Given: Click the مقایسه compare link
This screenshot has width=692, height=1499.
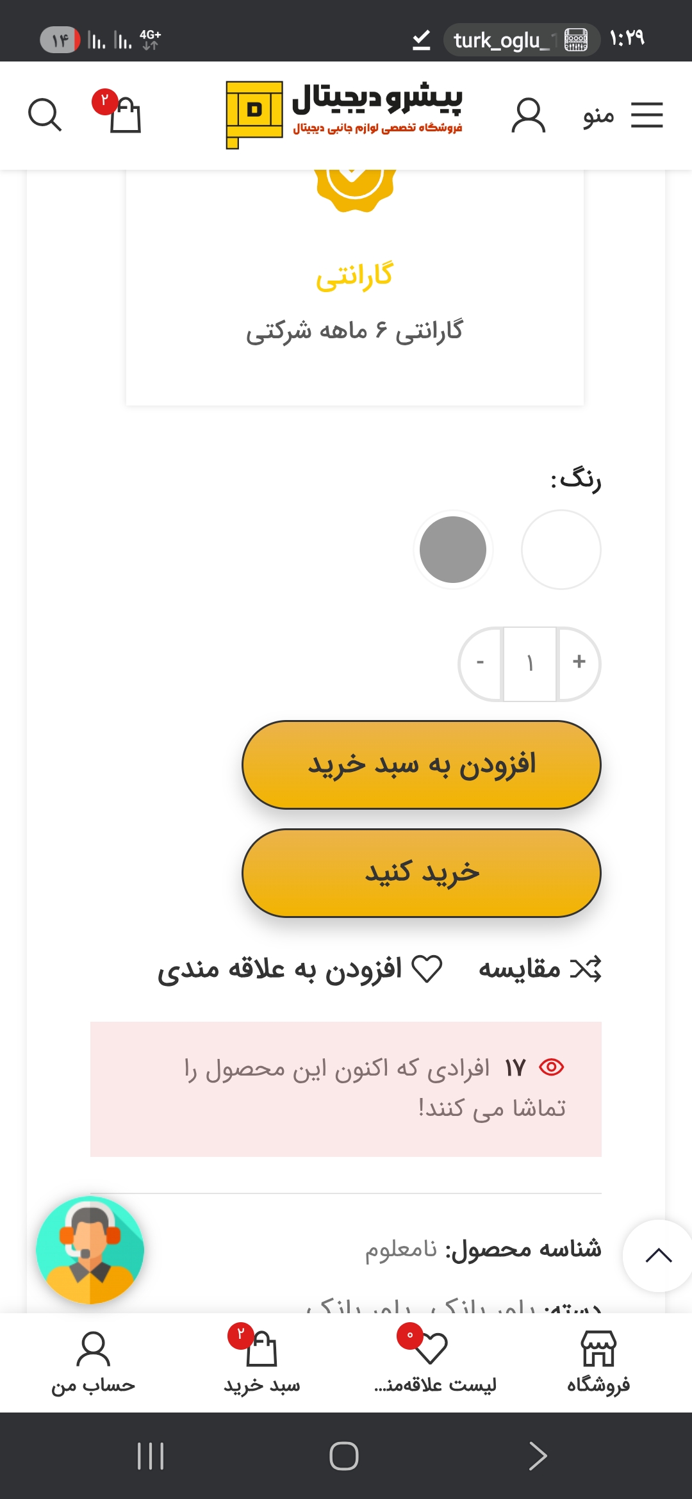Looking at the screenshot, I should (540, 969).
